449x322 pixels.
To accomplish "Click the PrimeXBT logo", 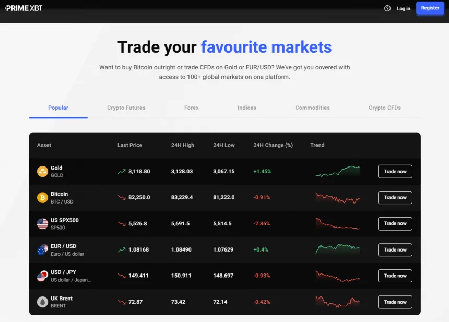I will 24,8.
